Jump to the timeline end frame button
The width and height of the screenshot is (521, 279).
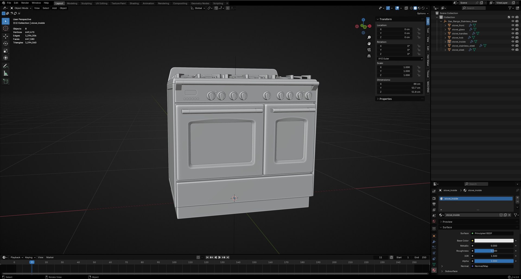click(228, 257)
